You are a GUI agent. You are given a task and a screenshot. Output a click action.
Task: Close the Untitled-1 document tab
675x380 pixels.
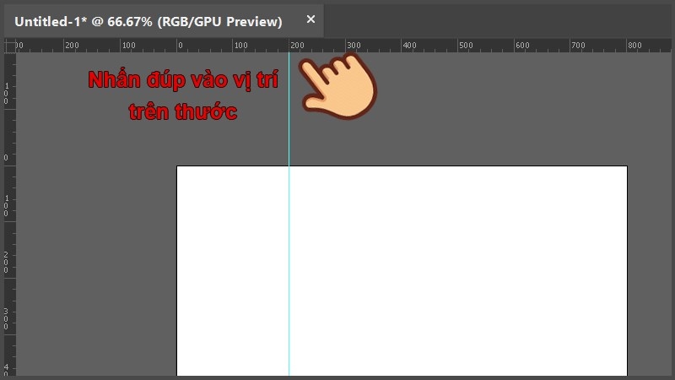(x=310, y=19)
